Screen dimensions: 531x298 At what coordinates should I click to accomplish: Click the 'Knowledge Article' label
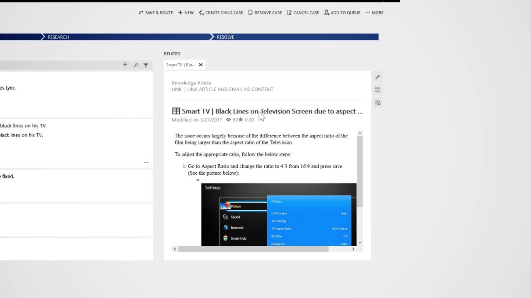point(191,83)
